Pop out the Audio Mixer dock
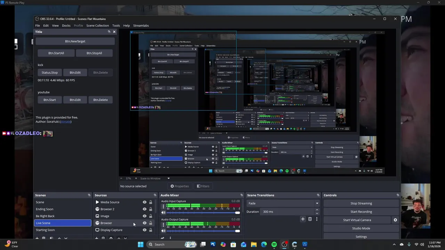This screenshot has width=445, height=250. pyautogui.click(x=242, y=195)
